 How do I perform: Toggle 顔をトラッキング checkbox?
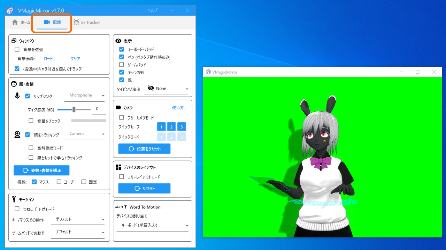pyautogui.click(x=28, y=134)
